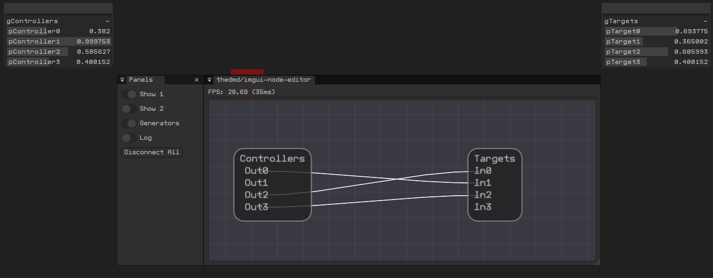Click the FPS readout text
713x278 pixels.
coord(241,92)
